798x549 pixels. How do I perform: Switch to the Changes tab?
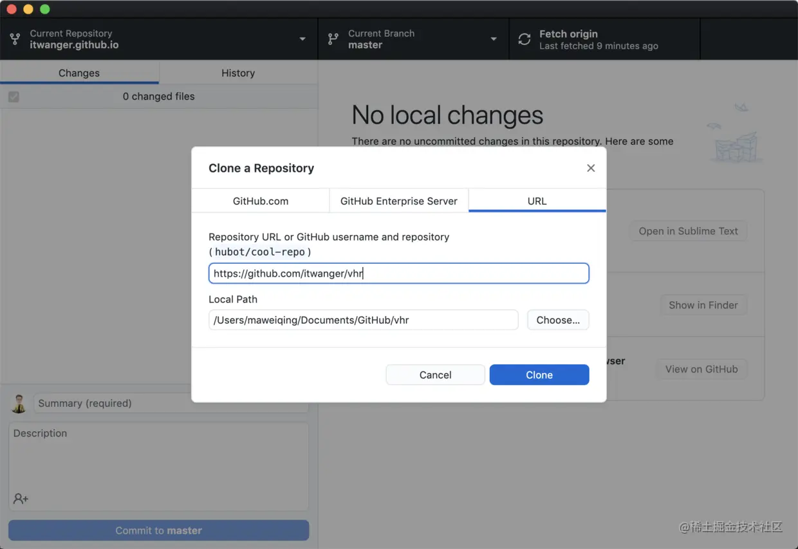[x=79, y=73]
